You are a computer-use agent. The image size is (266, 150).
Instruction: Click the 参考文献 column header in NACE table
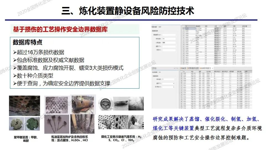(244, 26)
